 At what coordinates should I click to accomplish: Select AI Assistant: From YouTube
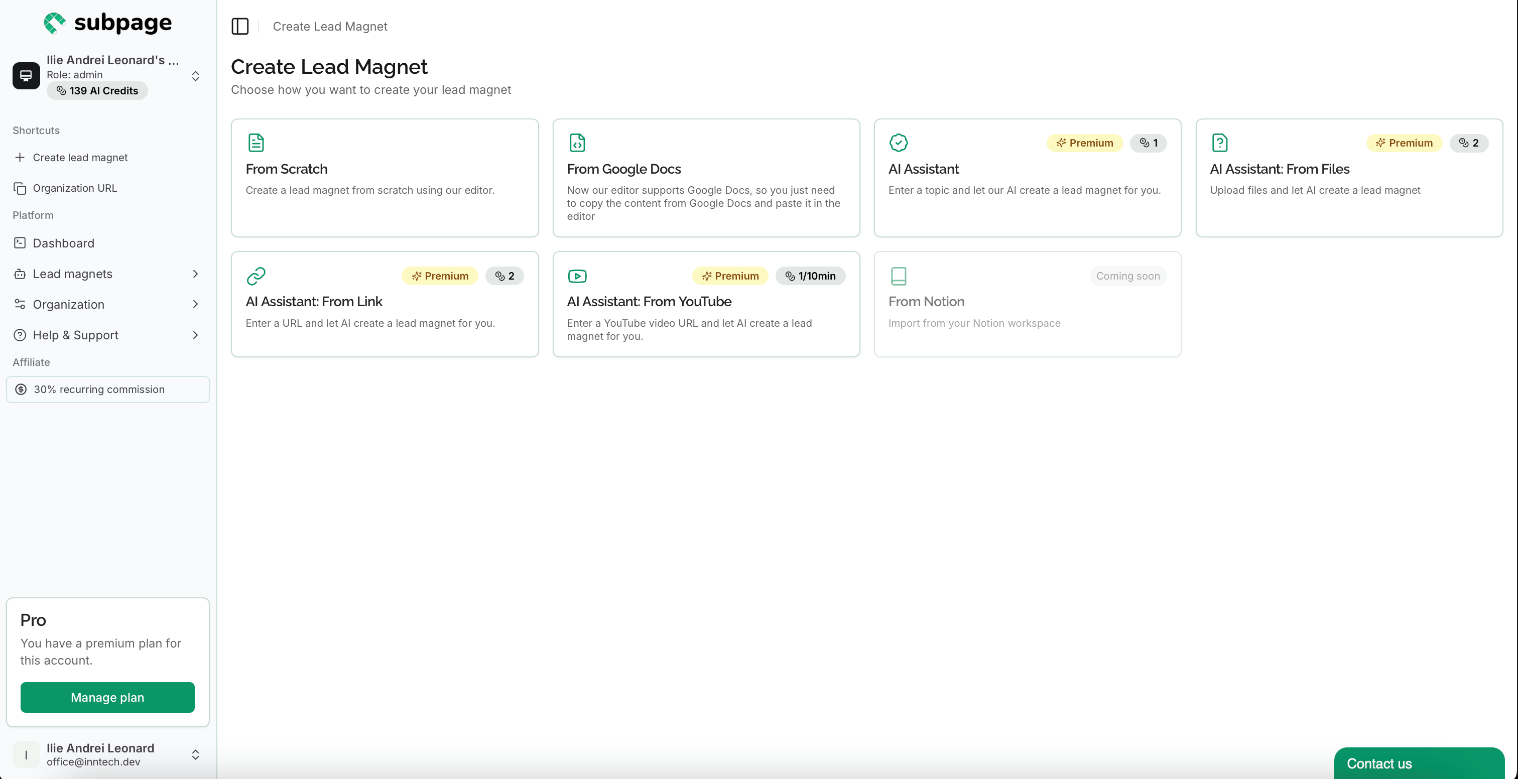tap(650, 302)
